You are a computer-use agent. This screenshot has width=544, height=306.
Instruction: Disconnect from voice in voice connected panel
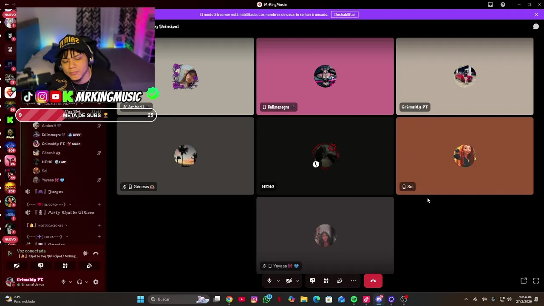pyautogui.click(x=96, y=253)
